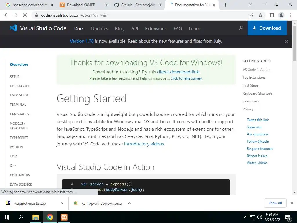
Task: View site information via padlock icon
Action: pyautogui.click(x=37, y=15)
